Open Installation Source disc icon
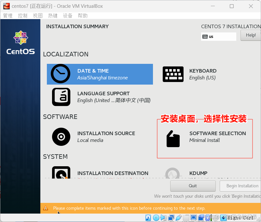Screen dimensions: 261x222 [x=61, y=137]
